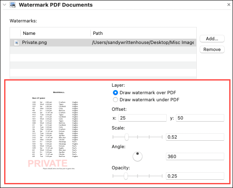Click the Add... button
This screenshot has width=233, height=188.
pos(212,39)
